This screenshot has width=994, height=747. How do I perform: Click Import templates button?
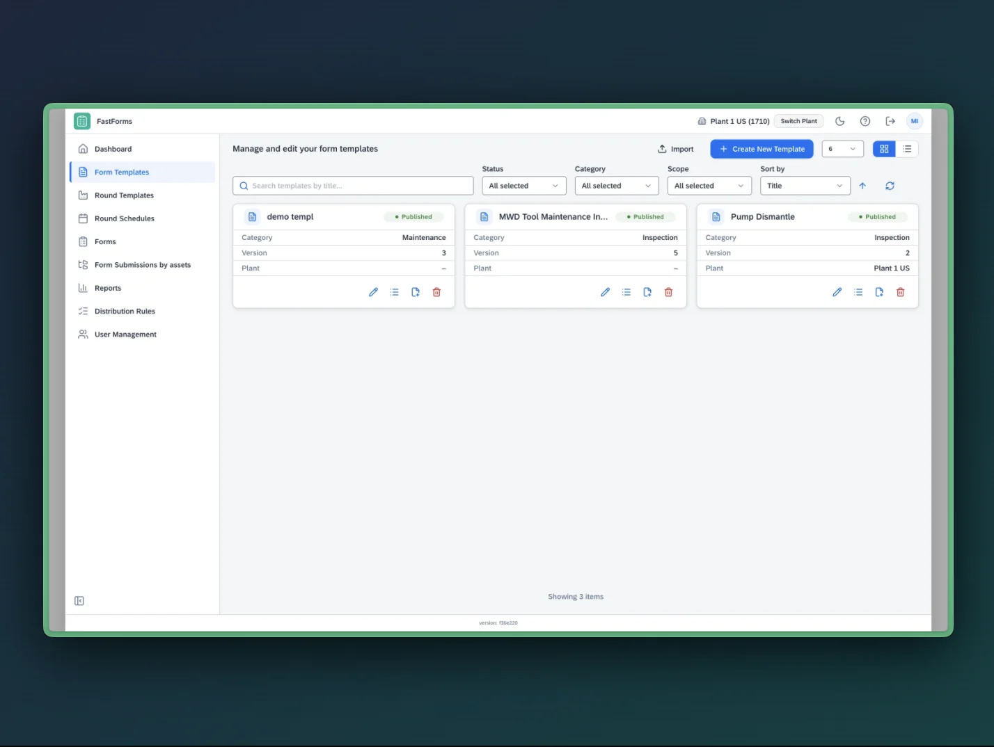pos(676,149)
